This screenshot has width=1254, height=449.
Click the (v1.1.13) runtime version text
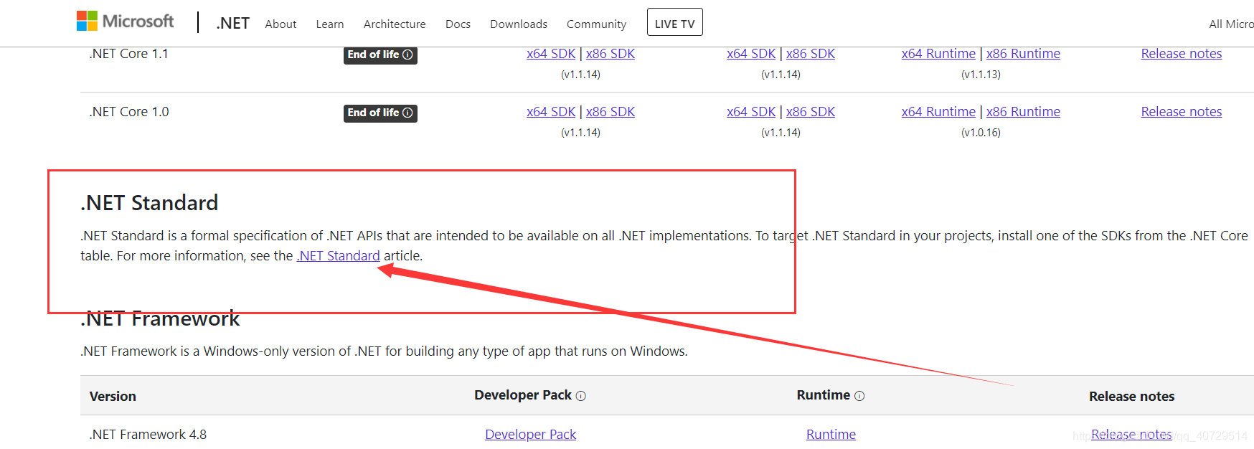(981, 75)
